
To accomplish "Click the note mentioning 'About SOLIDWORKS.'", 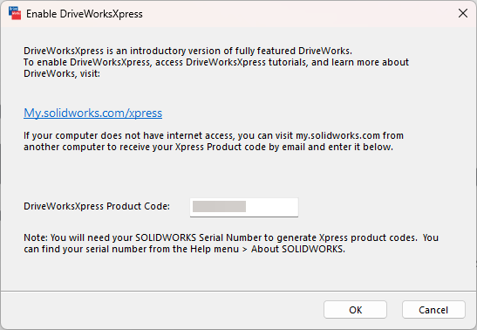I will [x=231, y=244].
